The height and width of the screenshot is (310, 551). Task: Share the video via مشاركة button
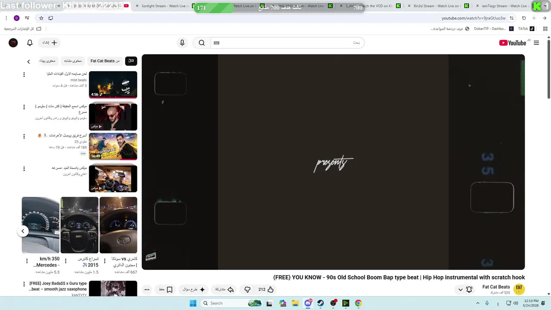(225, 289)
